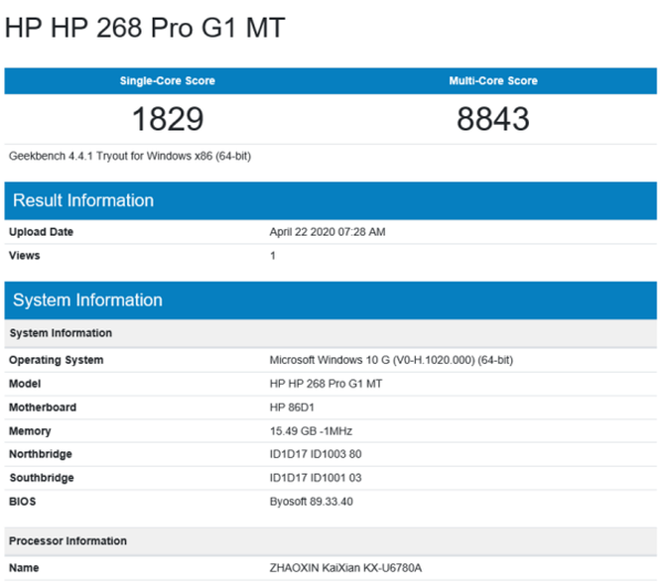Viewport: 665px width, 582px height.
Task: Click the Geekbench 4.4.1 Tryout version text
Action: click(x=128, y=156)
